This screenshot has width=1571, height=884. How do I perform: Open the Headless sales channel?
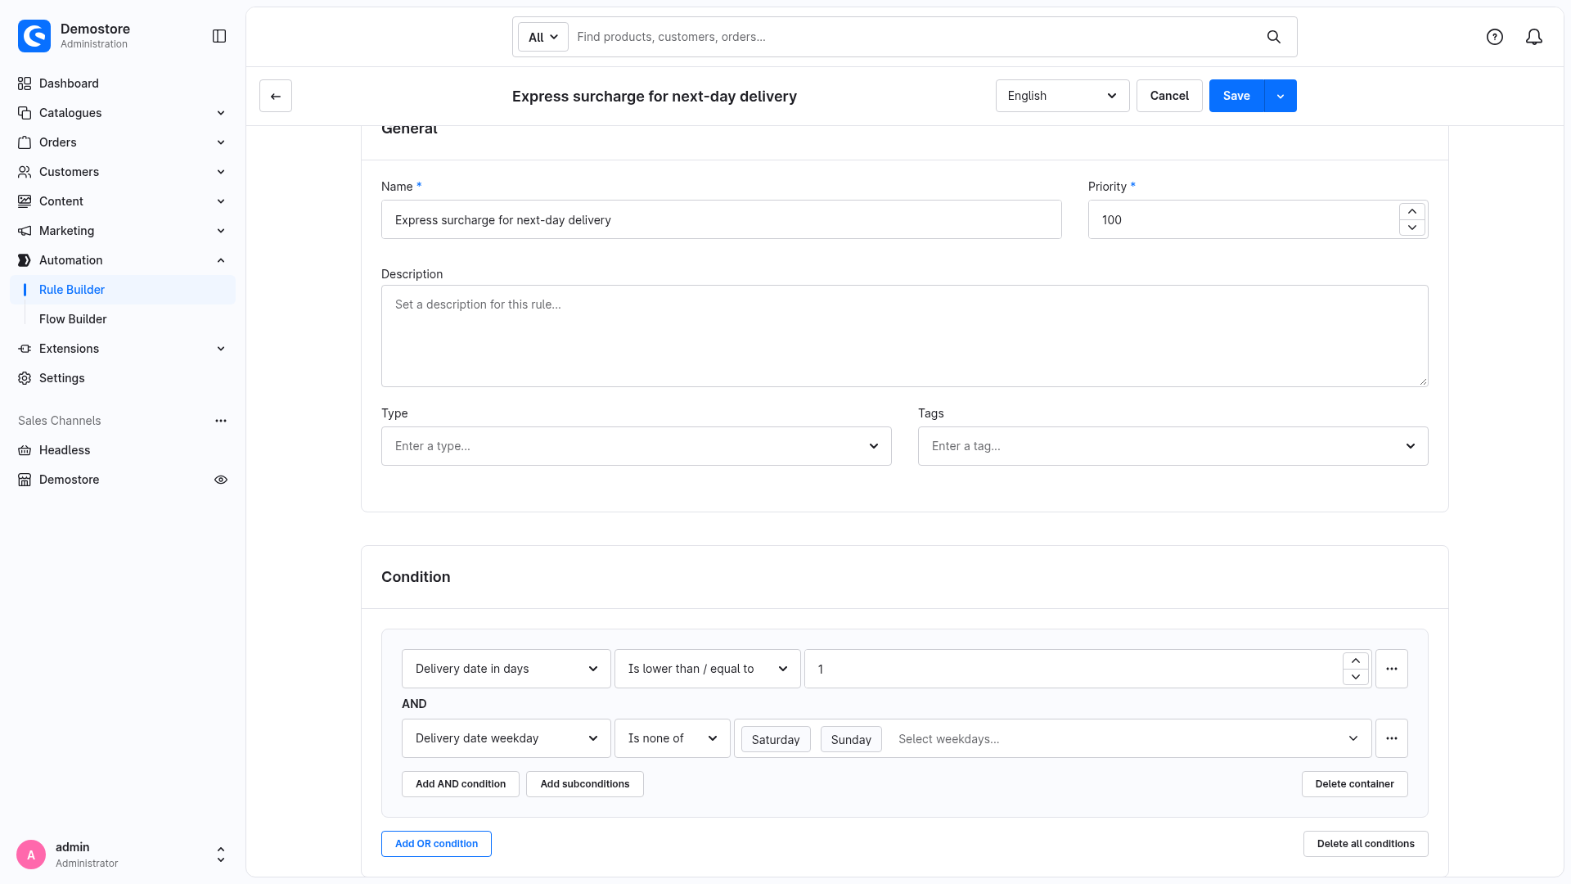pos(123,450)
